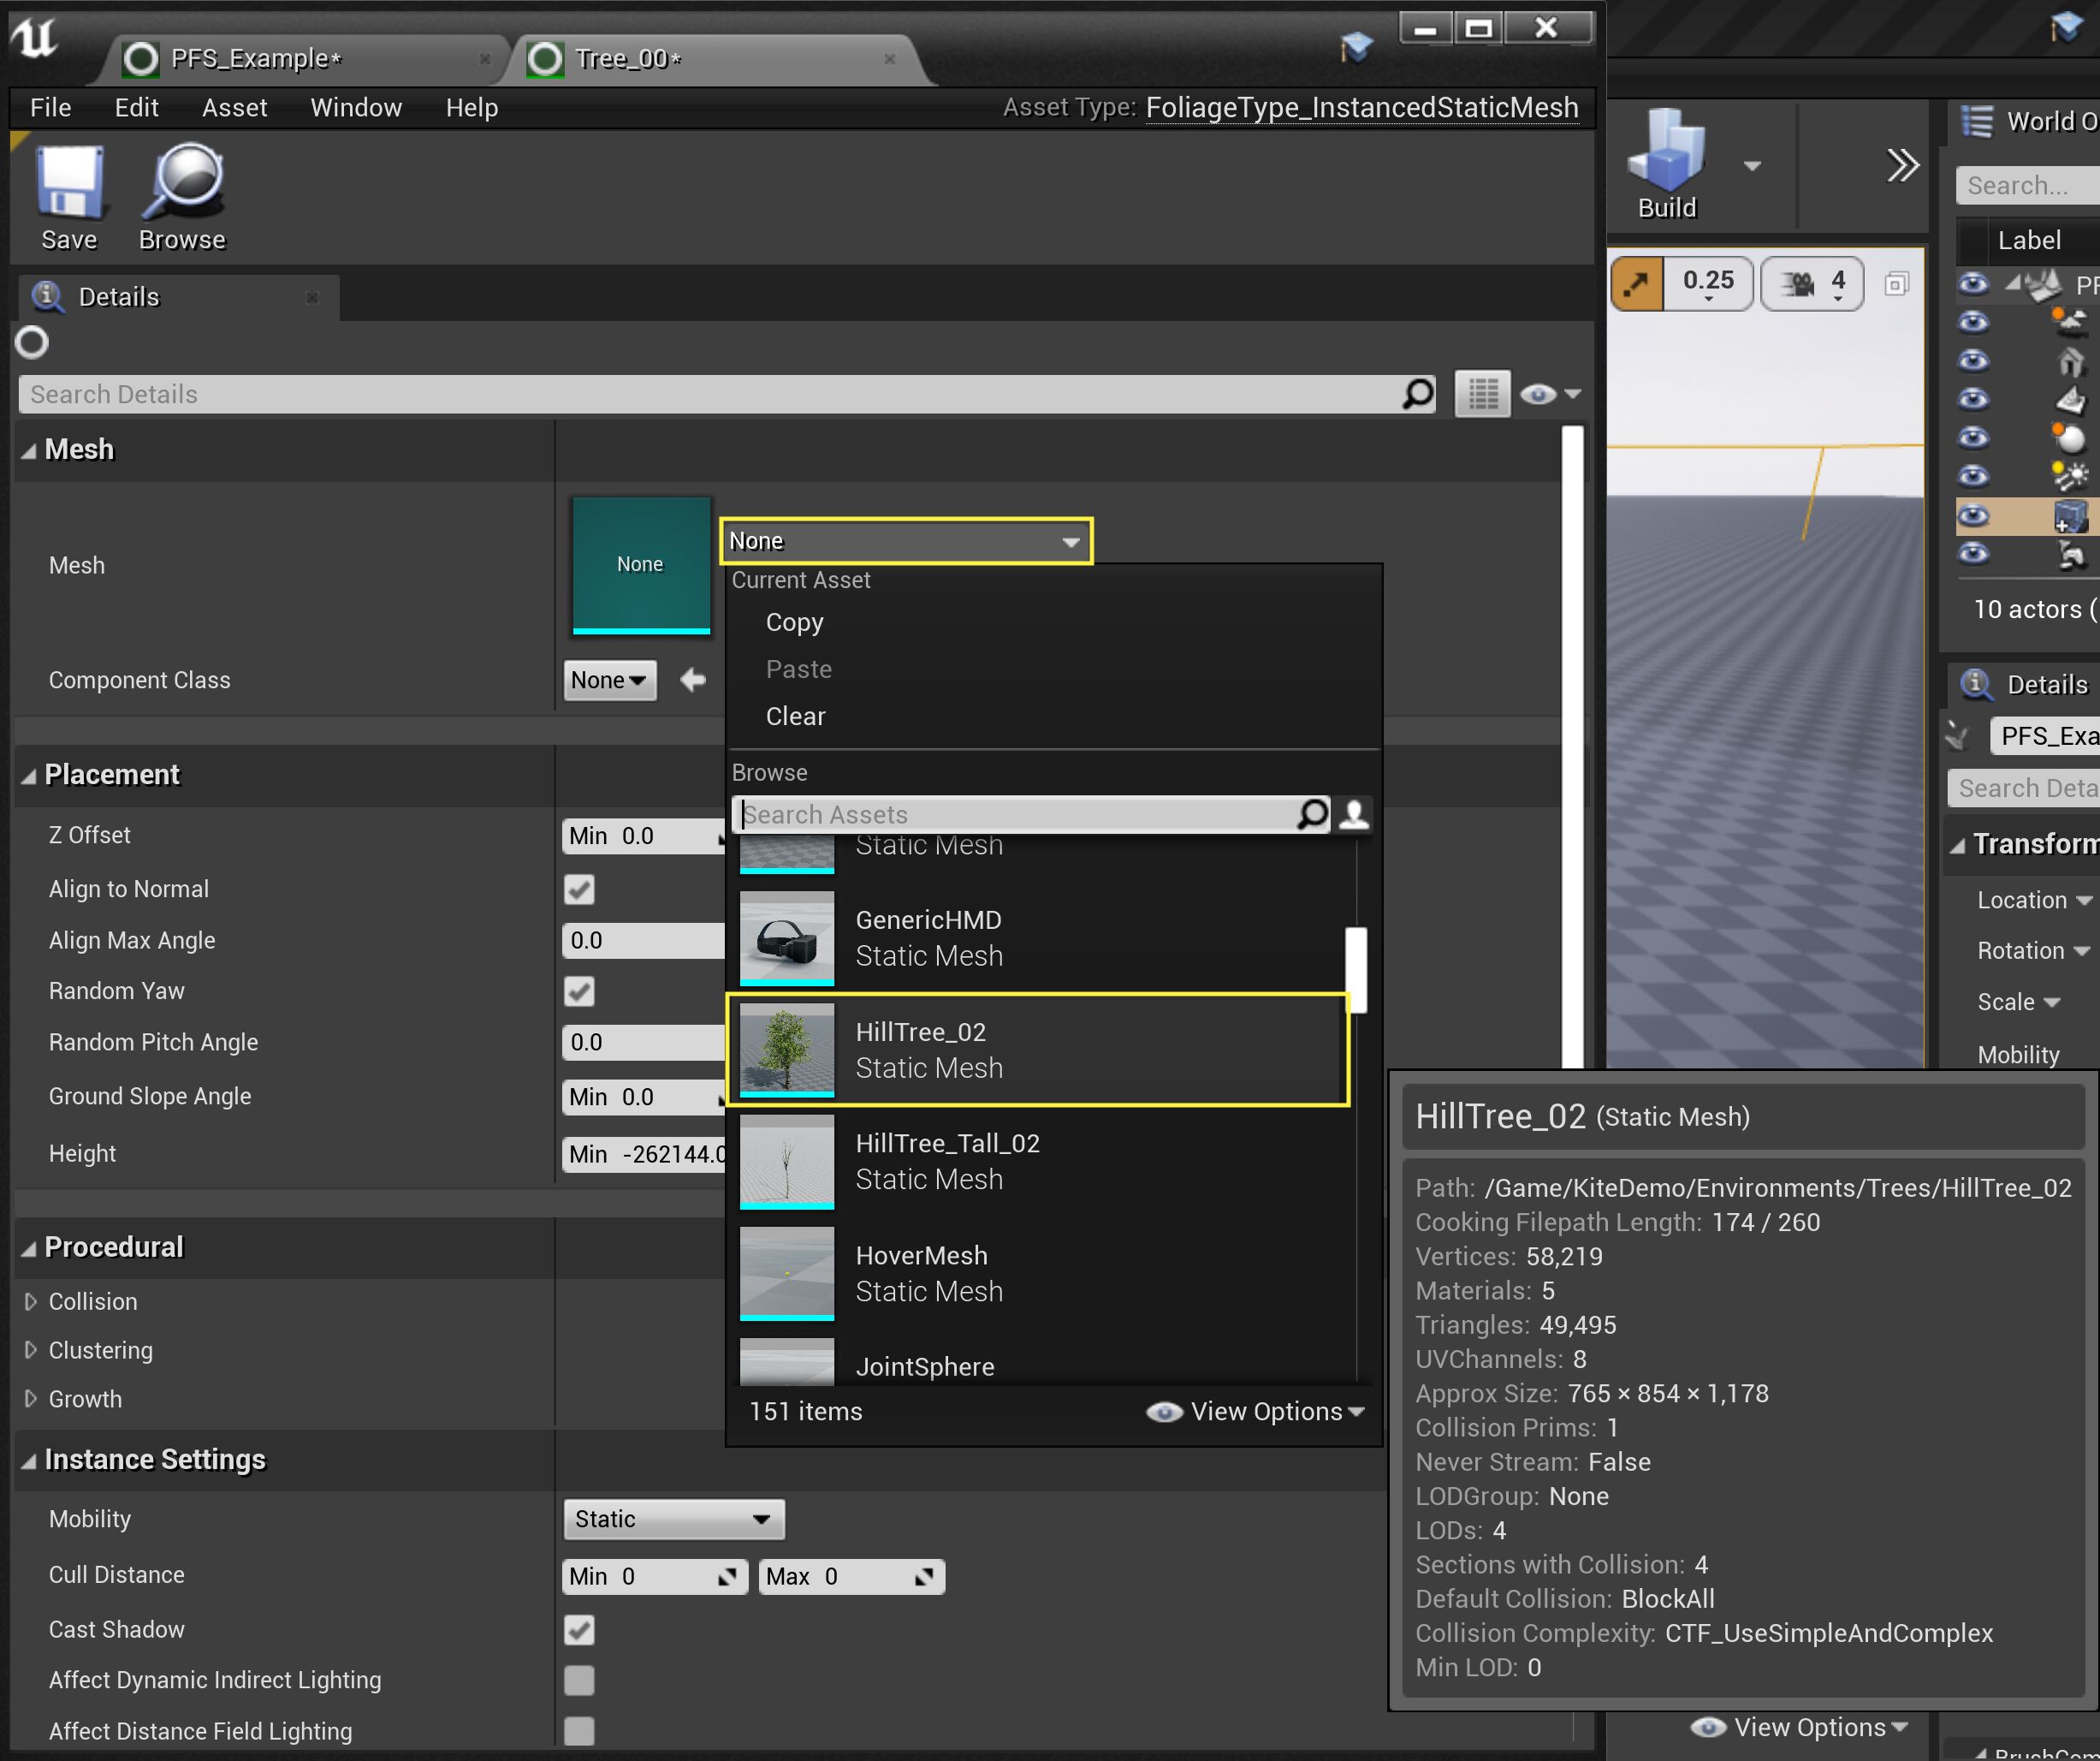Click the Save toolbar icon

(69, 183)
